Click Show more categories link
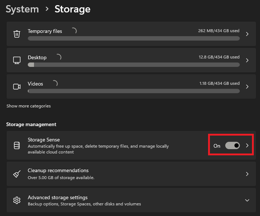This screenshot has height=216, width=260. click(29, 106)
